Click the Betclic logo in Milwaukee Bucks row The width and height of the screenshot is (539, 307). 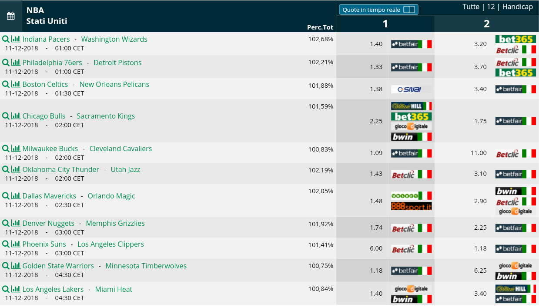point(516,153)
